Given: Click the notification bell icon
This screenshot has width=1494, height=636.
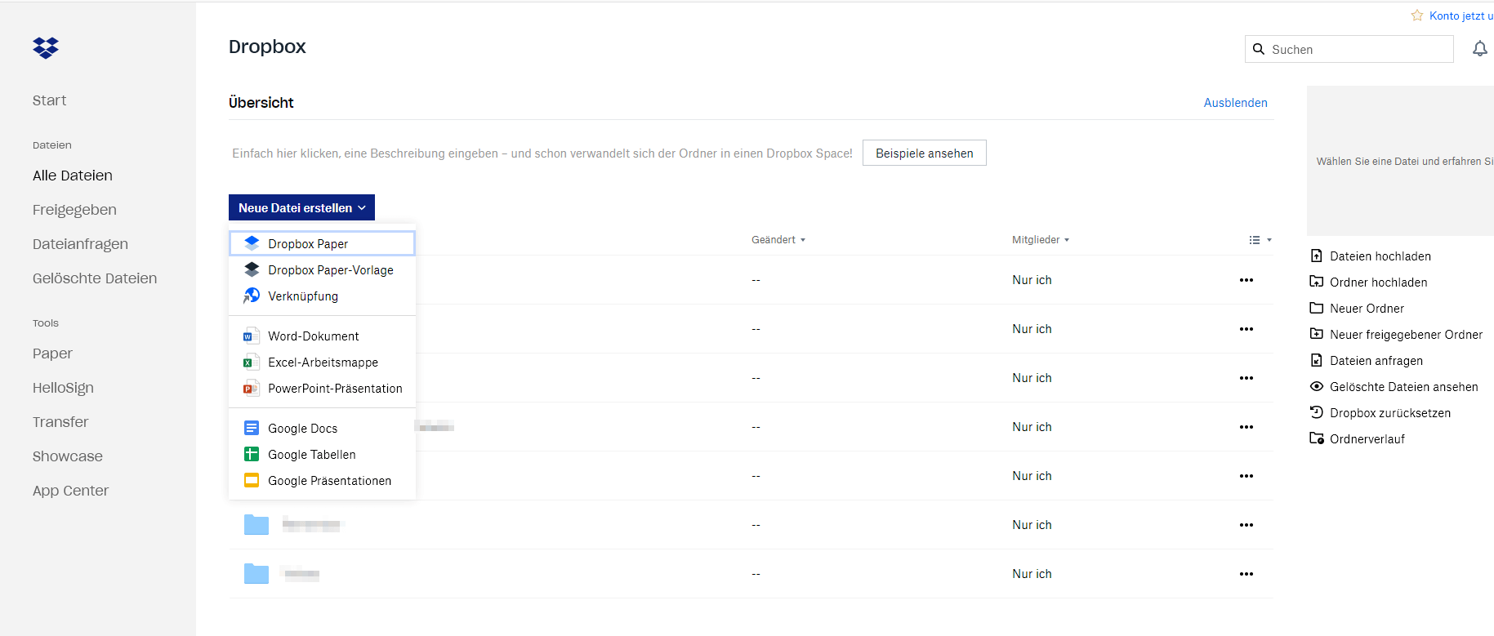Looking at the screenshot, I should point(1479,49).
